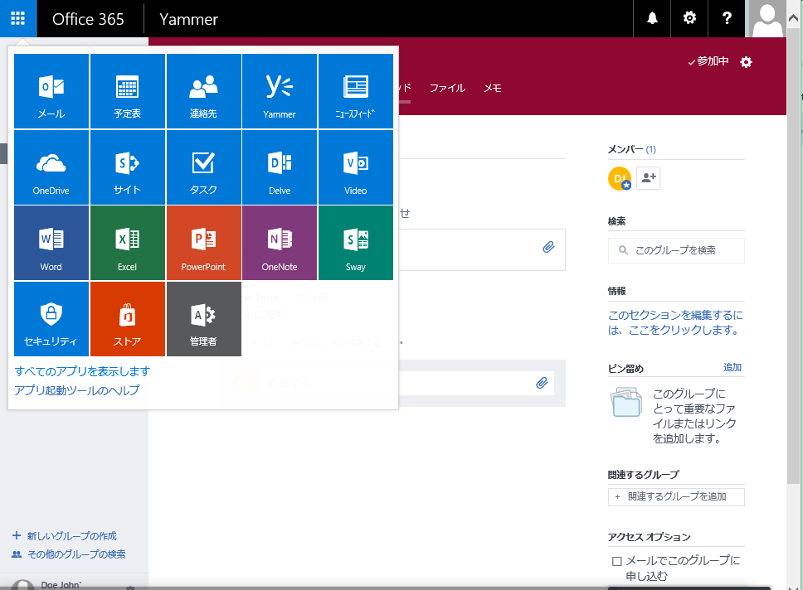Launch the Delve tile
Screen dimensions: 803x590
point(280,167)
